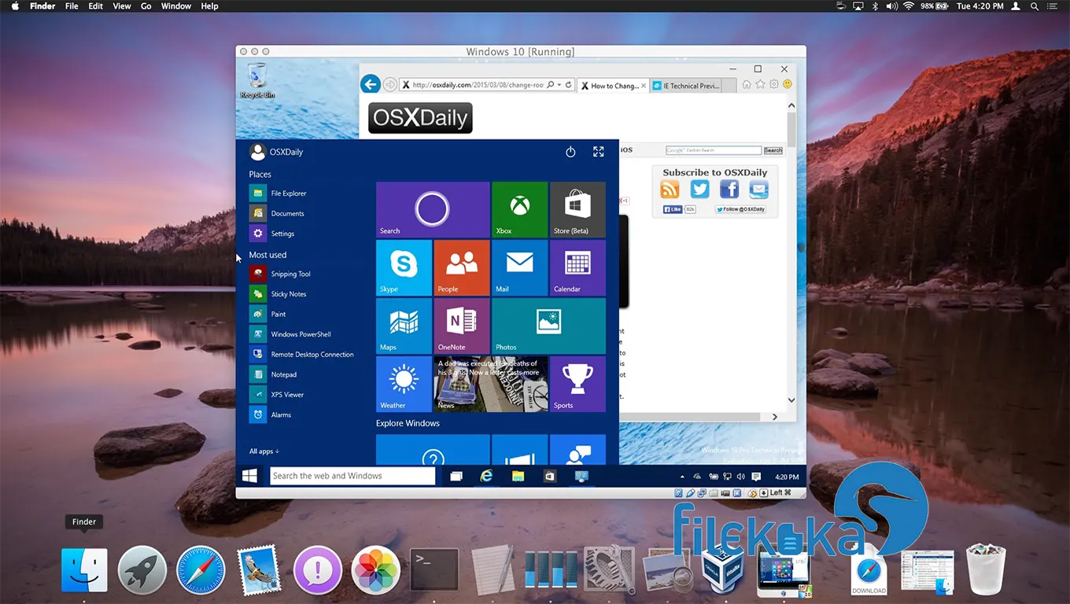Viewport: 1070px width, 604px height.
Task: Open the Windows notifications icon
Action: (756, 477)
